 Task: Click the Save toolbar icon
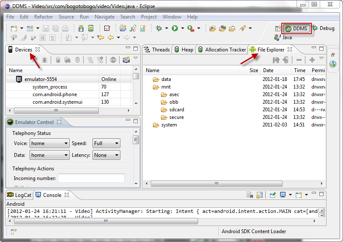click(46, 28)
